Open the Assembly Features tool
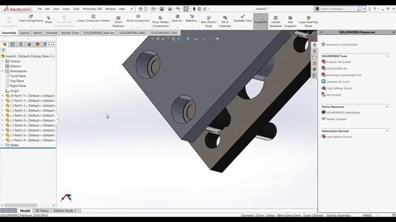The image size is (396, 222). [178, 18]
